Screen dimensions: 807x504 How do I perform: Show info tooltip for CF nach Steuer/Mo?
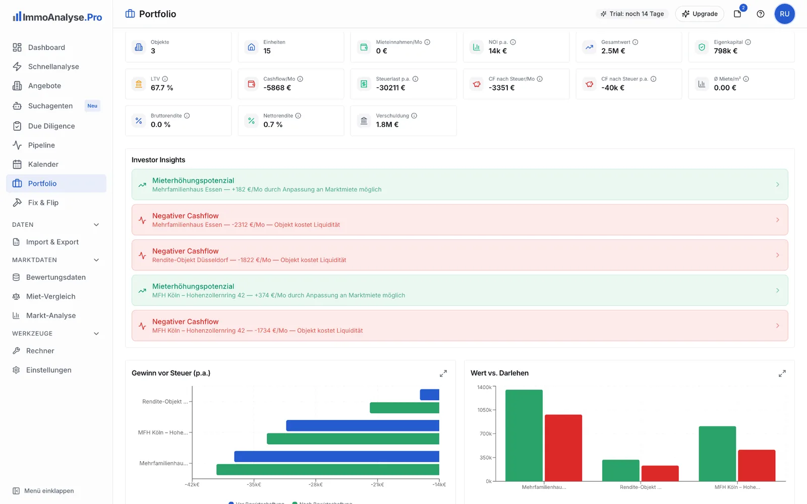[x=540, y=79]
